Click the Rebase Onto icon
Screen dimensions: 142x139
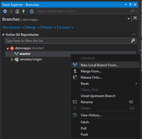75,77
